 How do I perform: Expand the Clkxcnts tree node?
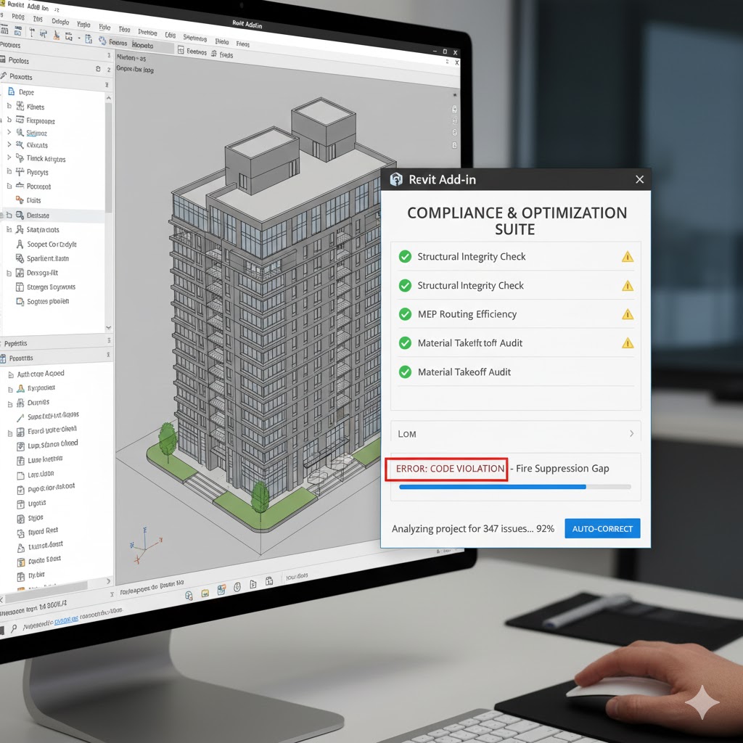(9, 144)
